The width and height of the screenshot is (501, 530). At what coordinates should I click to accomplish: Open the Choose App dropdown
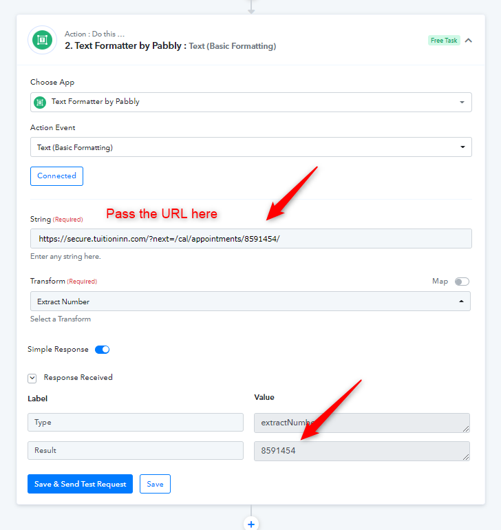point(250,102)
